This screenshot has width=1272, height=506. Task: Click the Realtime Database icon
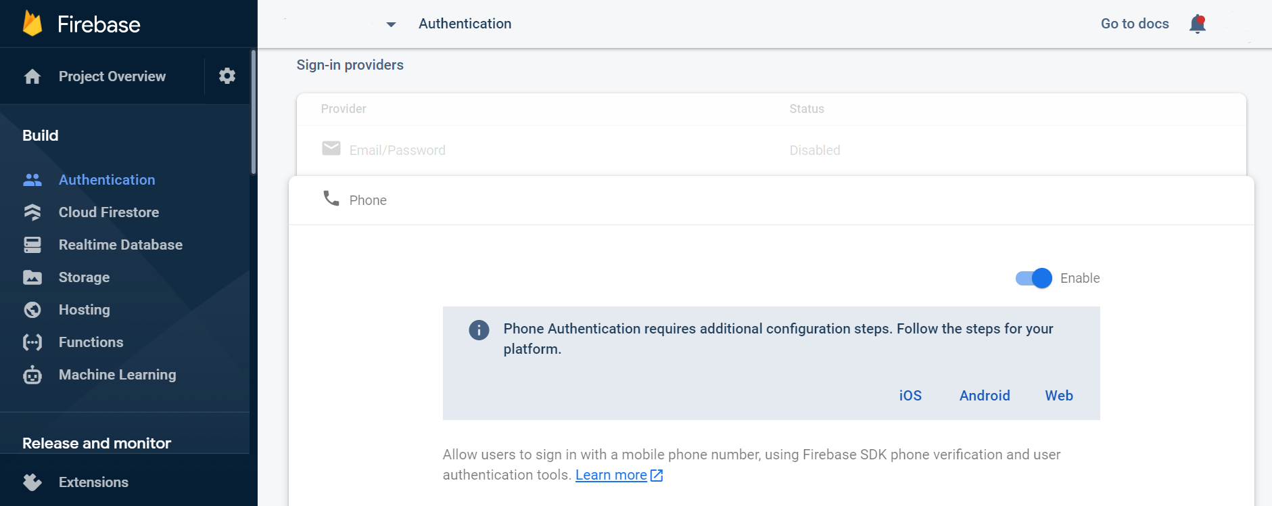pyautogui.click(x=32, y=245)
